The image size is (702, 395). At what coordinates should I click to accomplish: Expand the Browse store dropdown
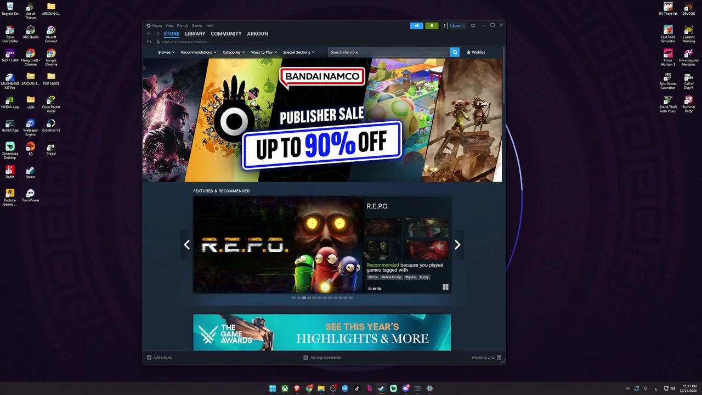166,52
